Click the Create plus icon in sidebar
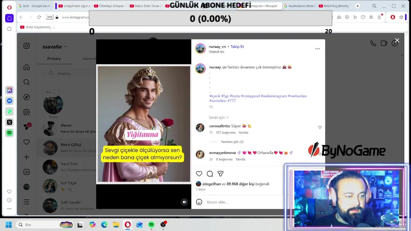The width and height of the screenshot is (411, 231). [27, 157]
